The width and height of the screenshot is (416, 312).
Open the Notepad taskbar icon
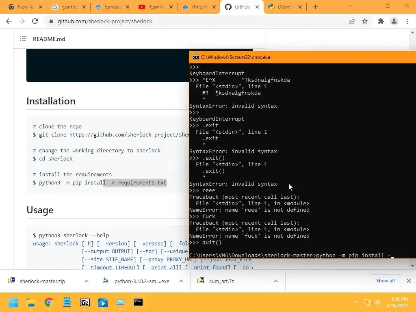[x=67, y=302]
